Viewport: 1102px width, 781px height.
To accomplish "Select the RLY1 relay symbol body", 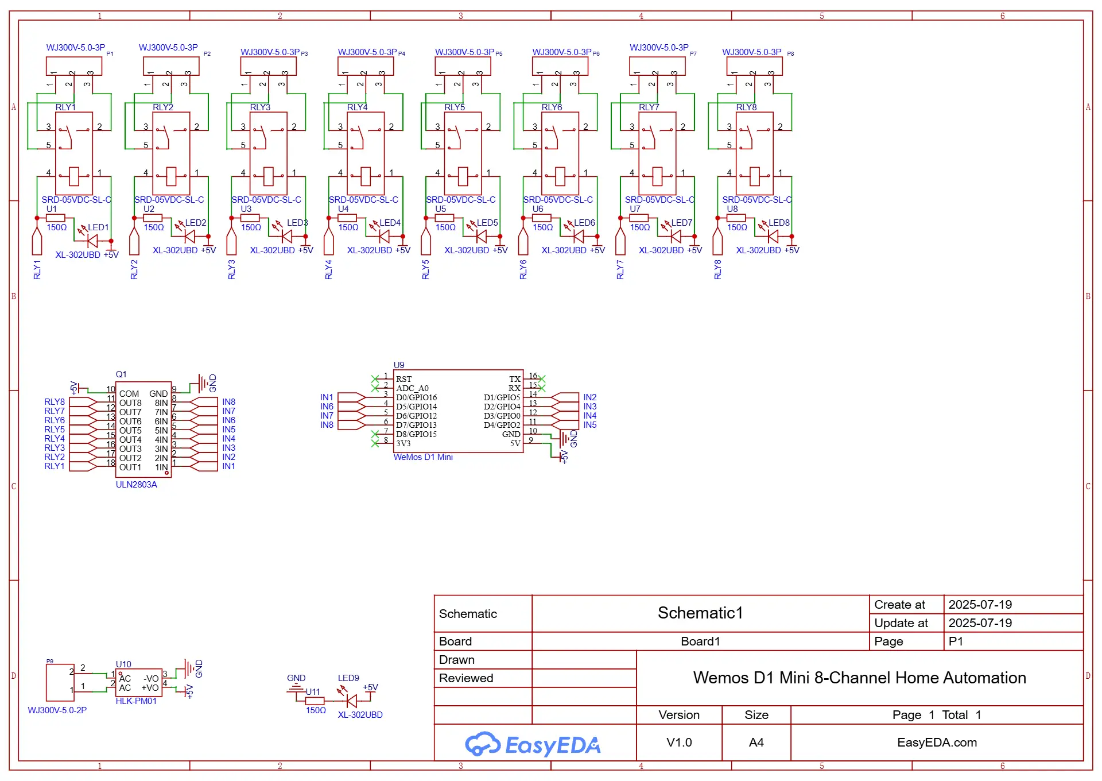I will click(74, 153).
